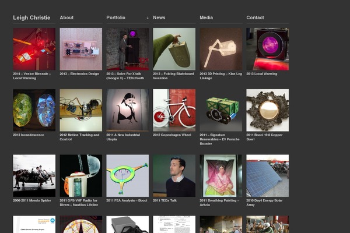
Task: Click '2013 – Folding Skateboard Invention' title
Action: click(x=173, y=76)
